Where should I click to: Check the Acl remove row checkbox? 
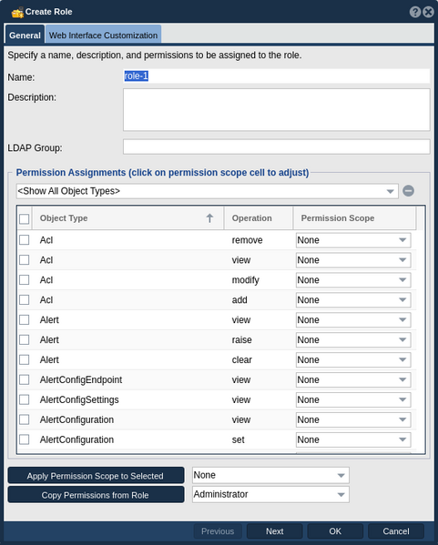pos(24,240)
